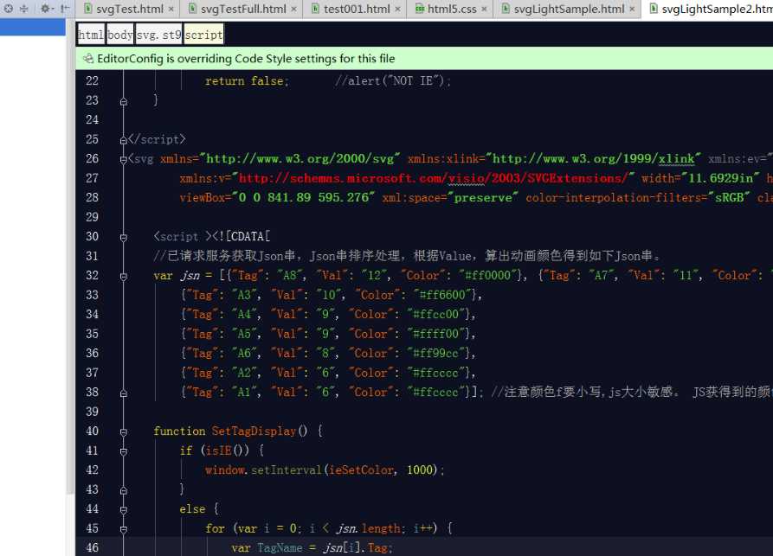773x556 pixels.
Task: Click the www.w3.org/2000/svg URL on line 26
Action: [300, 158]
